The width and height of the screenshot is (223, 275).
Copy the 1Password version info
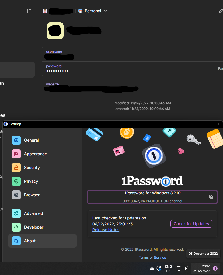point(211,197)
